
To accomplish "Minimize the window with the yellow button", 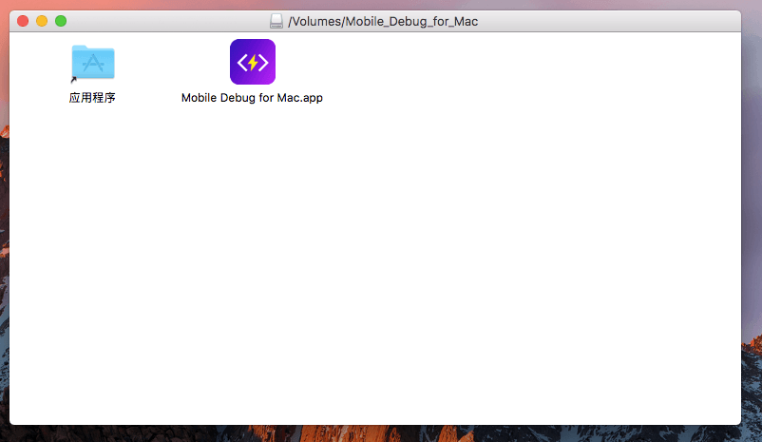I will pyautogui.click(x=42, y=21).
